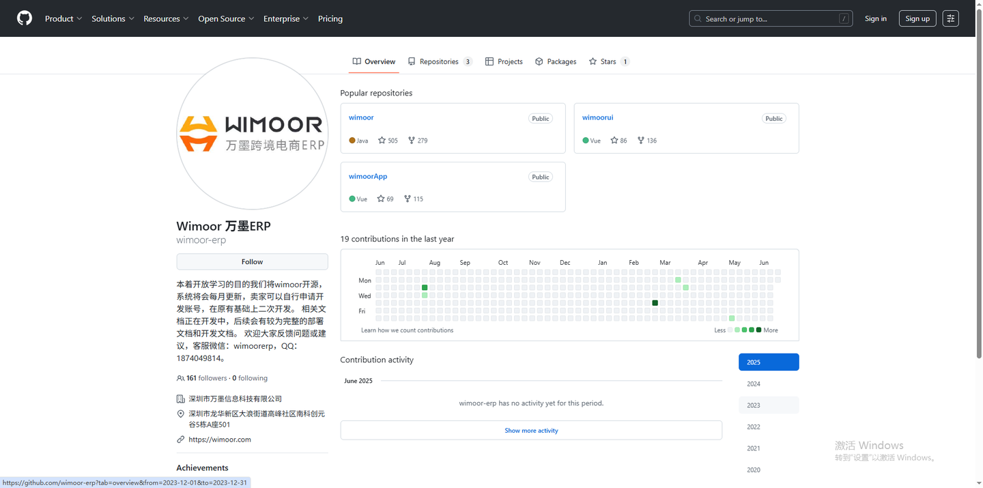Viewport: 983px width, 488px height.
Task: Expand the Enterprise menu
Action: tap(286, 18)
